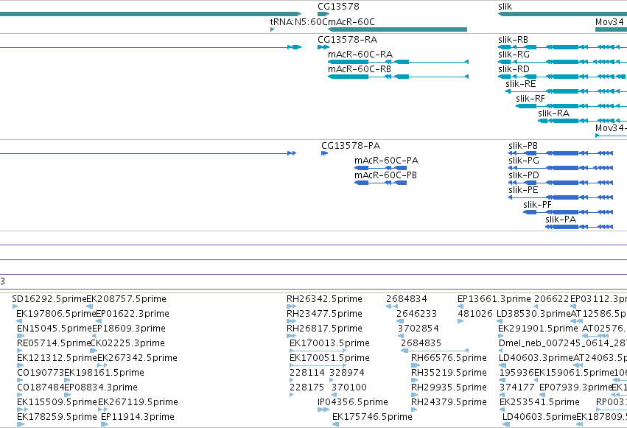
Task: Click the RH66576.5prime EST label
Action: pos(449,358)
